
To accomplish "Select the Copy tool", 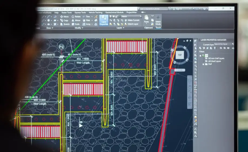I will 64,20.
